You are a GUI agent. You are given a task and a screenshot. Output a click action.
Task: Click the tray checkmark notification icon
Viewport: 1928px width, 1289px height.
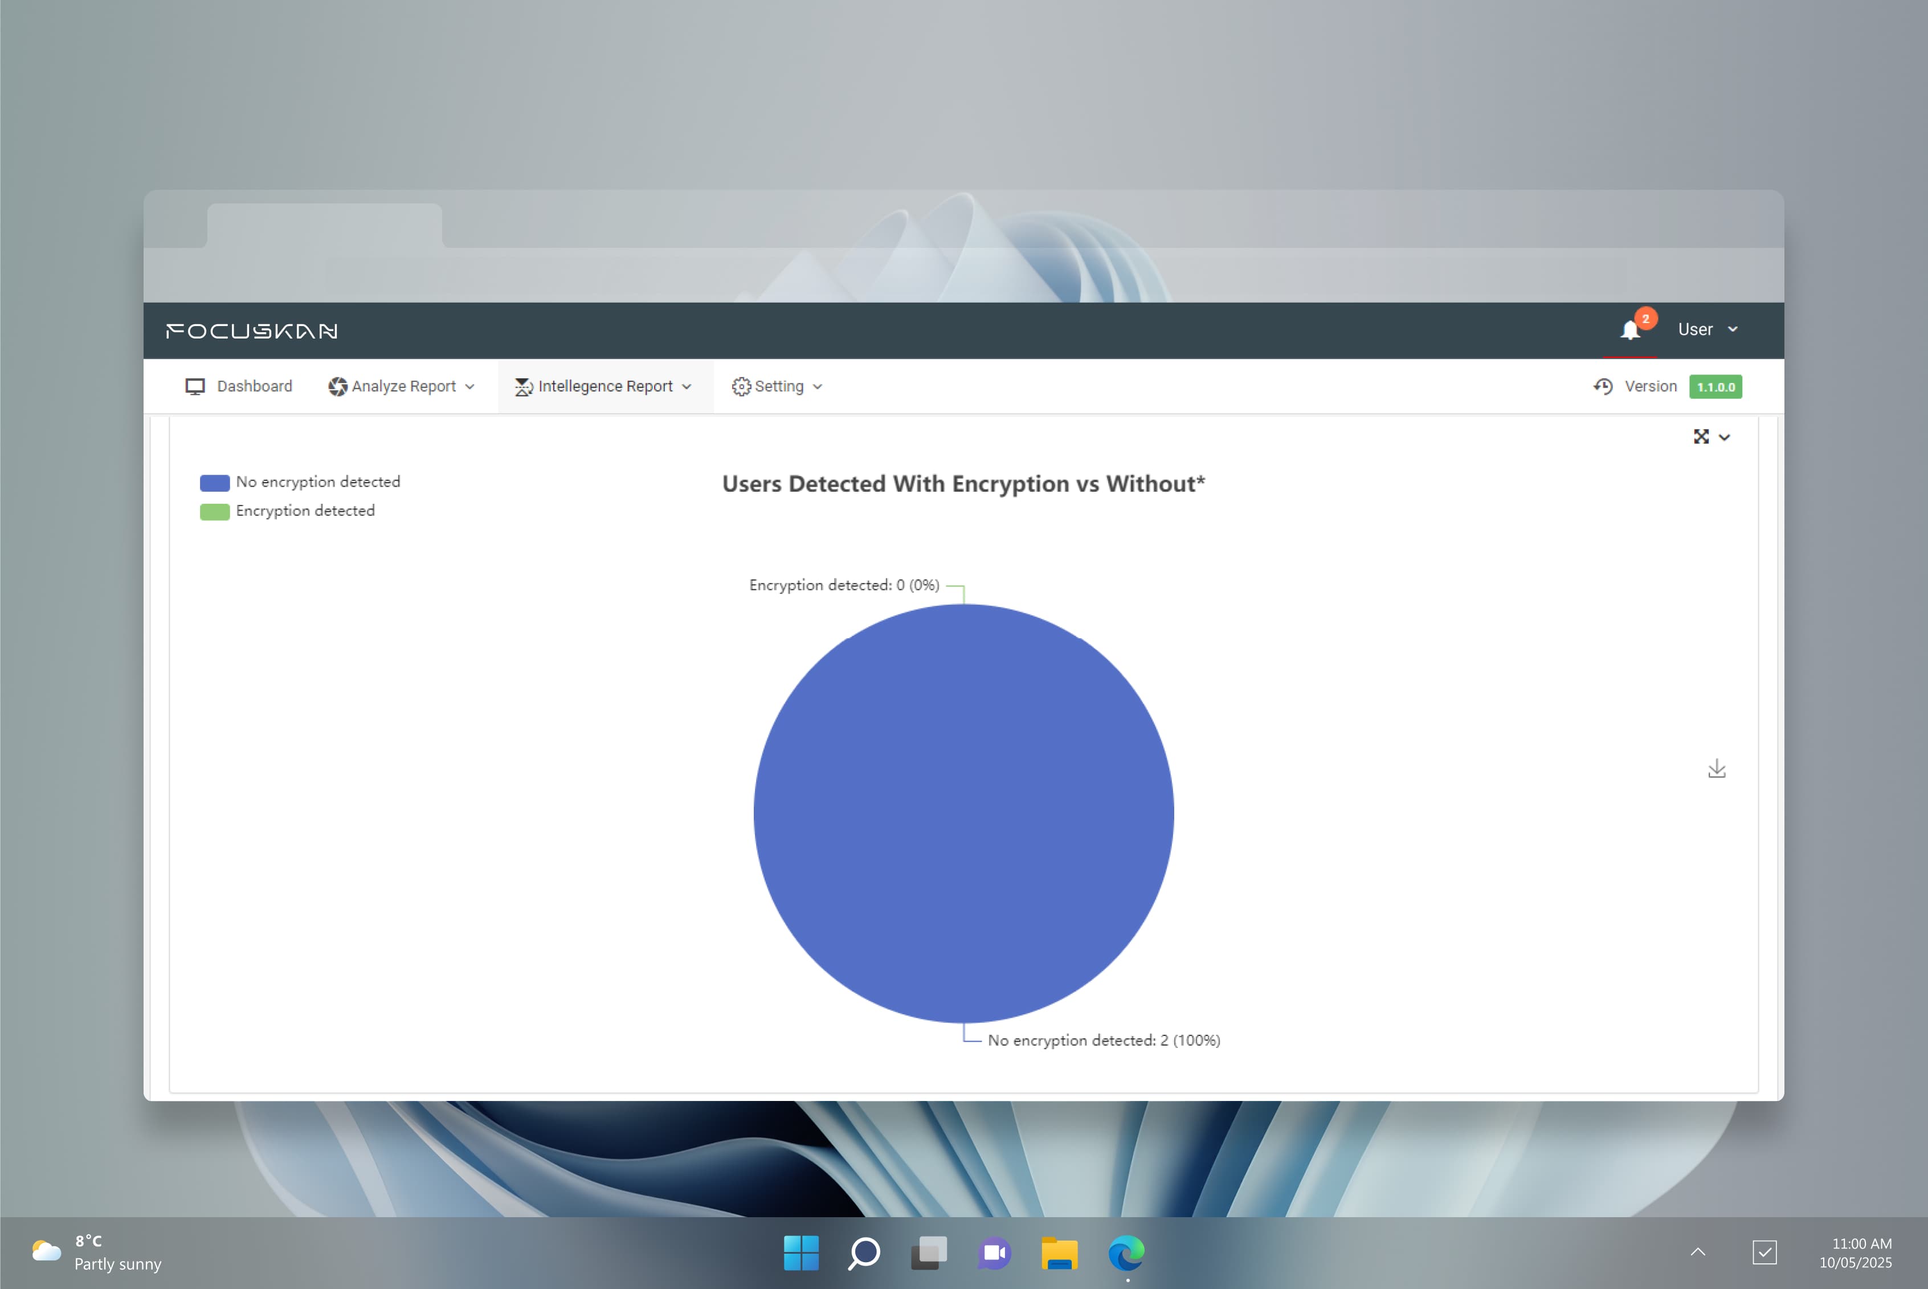point(1764,1252)
